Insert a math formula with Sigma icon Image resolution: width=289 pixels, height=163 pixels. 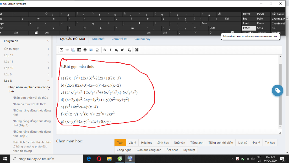(61, 50)
